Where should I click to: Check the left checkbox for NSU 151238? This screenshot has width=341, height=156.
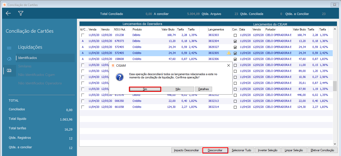tap(83, 35)
